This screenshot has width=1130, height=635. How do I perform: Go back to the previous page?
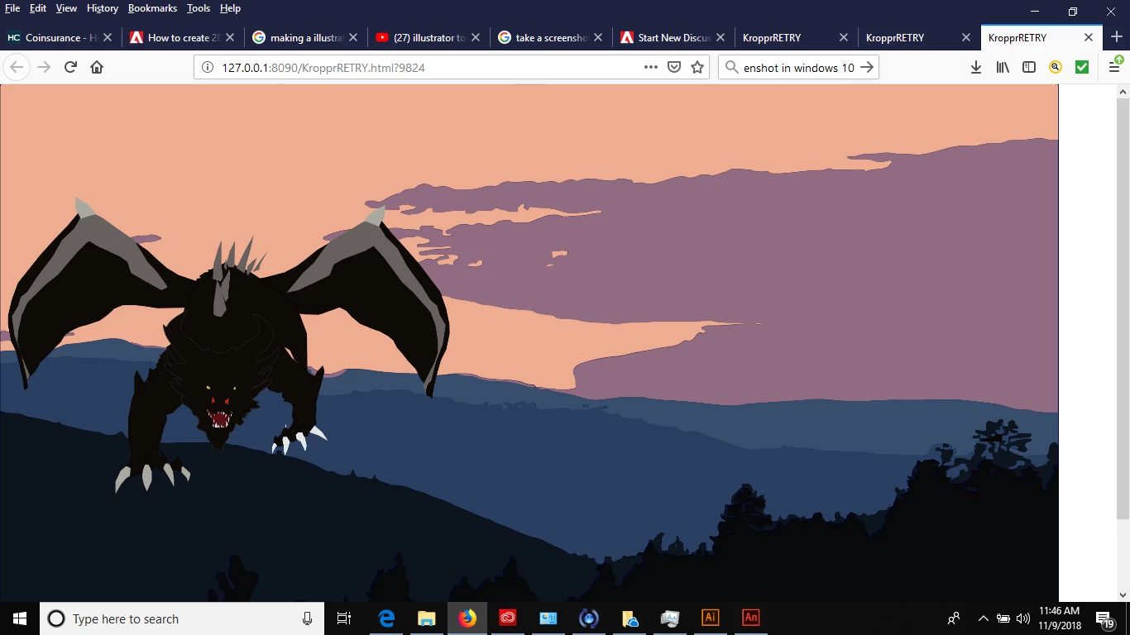[17, 67]
